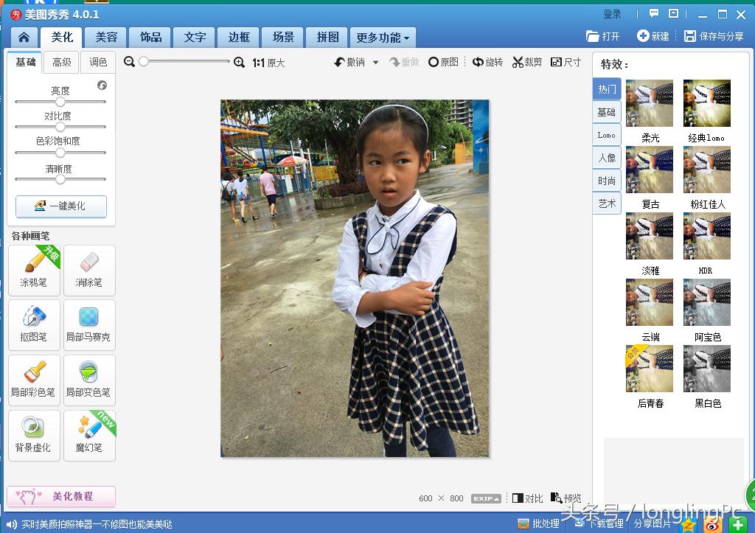
Task: Expand the undo history dropdown arrow
Action: (x=375, y=62)
